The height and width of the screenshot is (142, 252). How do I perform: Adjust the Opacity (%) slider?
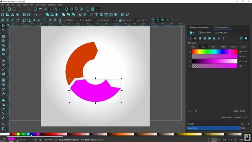click(214, 128)
